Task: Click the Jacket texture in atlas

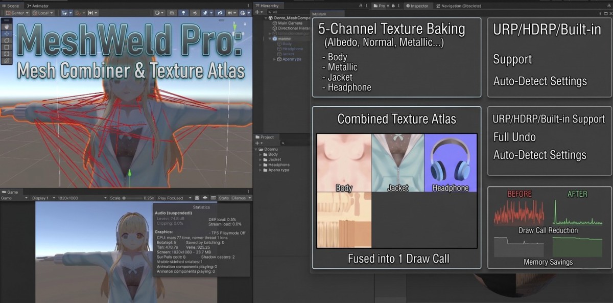Action: coord(398,163)
